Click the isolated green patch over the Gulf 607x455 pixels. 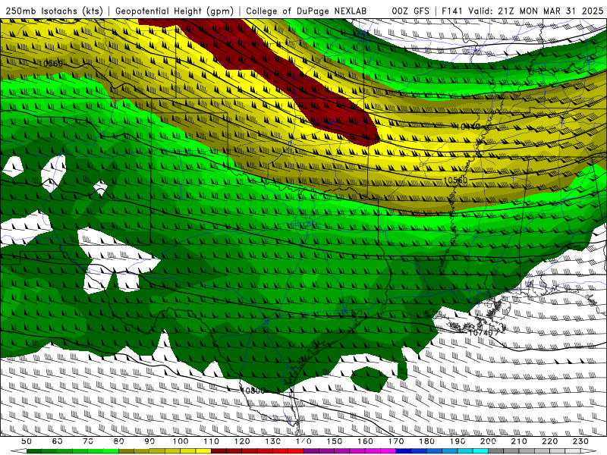[x=369, y=379]
